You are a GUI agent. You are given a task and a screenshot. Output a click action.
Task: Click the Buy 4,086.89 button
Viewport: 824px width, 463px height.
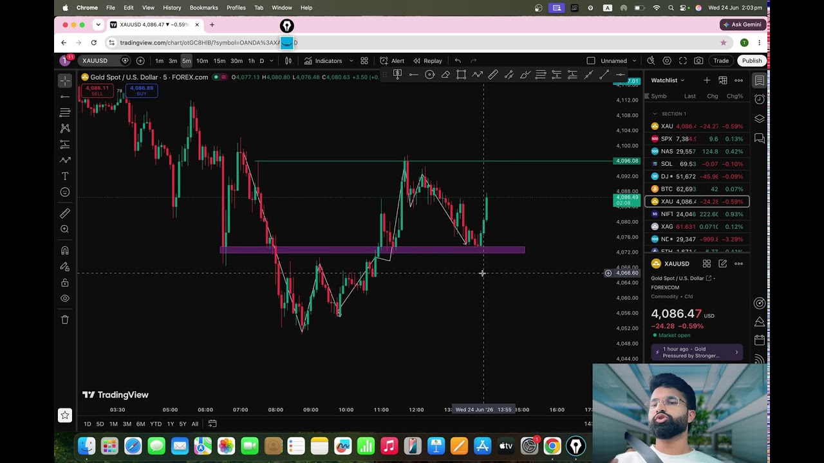click(142, 91)
